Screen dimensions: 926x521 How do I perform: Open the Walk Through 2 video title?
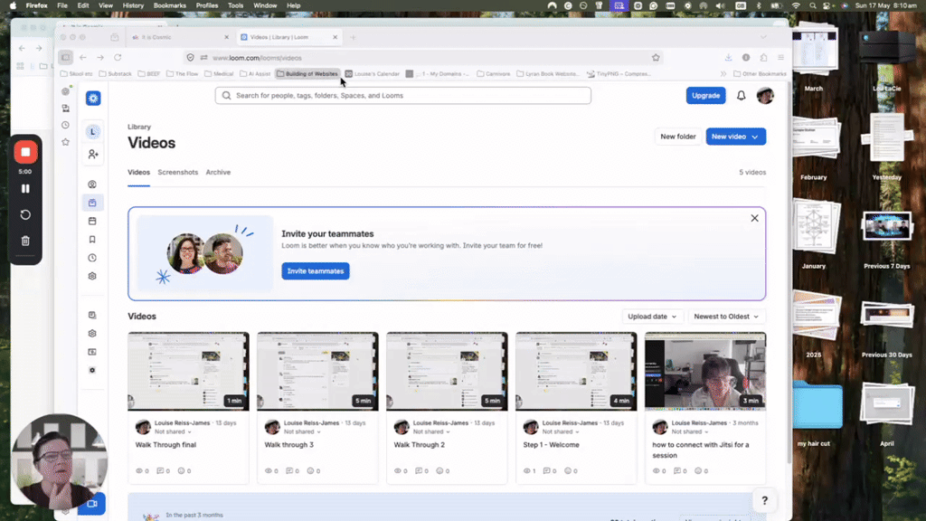pyautogui.click(x=420, y=445)
